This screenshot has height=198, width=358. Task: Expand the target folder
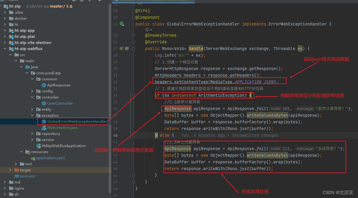[10, 170]
